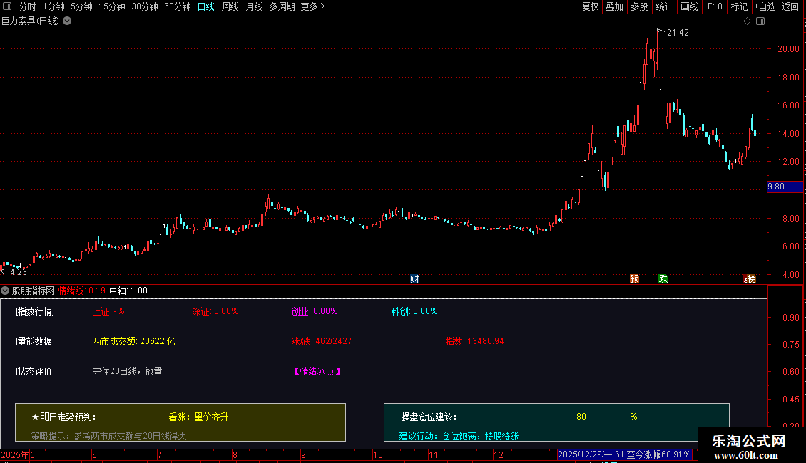
Task: Open dropdown next to 巨力索具(日线) title
Action: (67, 21)
